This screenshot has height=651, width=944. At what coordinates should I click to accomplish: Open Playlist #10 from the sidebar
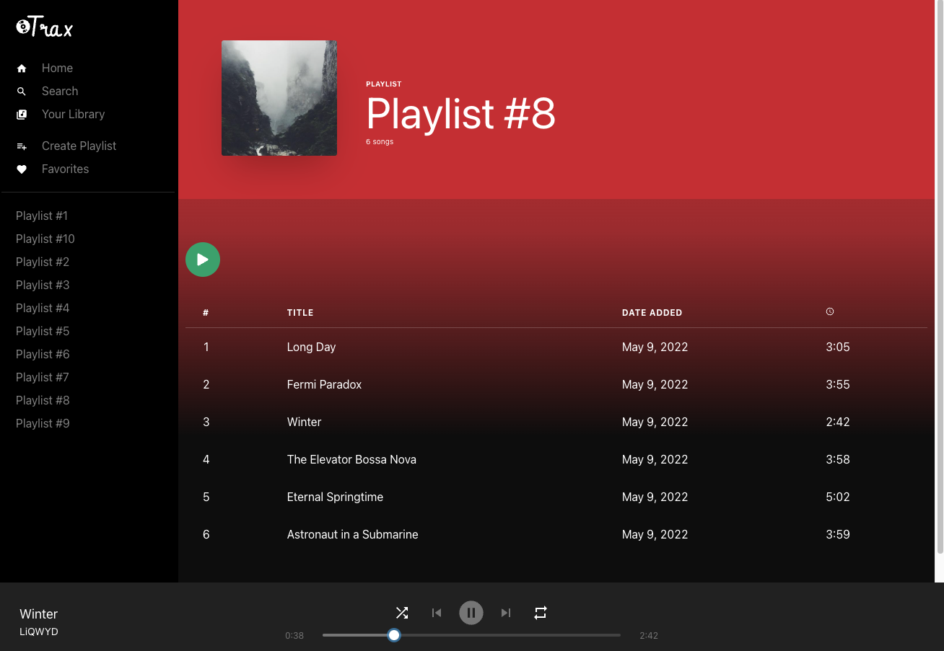tap(45, 239)
